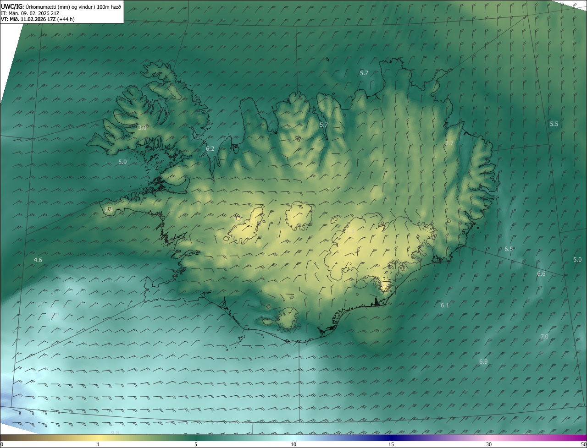Click the 6.2 precipitable water value

click(x=210, y=148)
